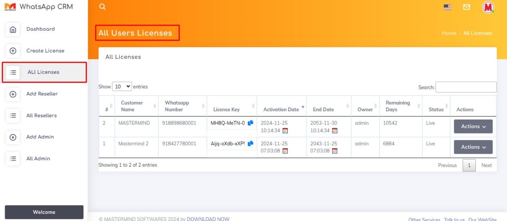Click the licenses Search input field

coord(466,87)
